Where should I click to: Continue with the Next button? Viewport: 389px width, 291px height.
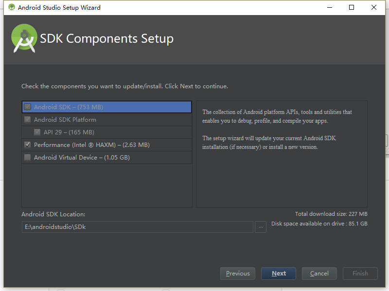point(279,274)
